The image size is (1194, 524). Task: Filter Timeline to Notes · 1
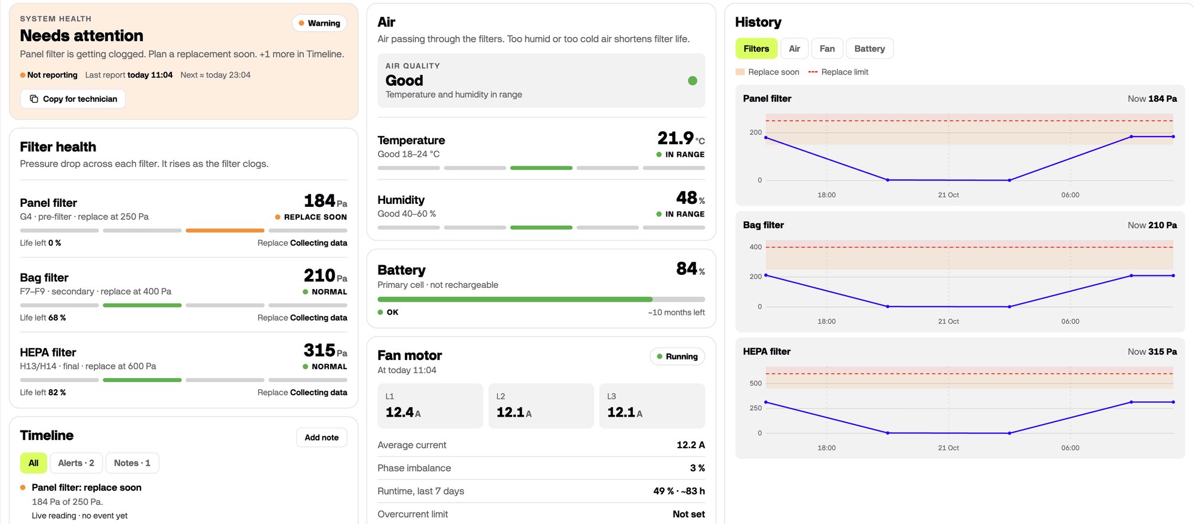click(x=132, y=463)
